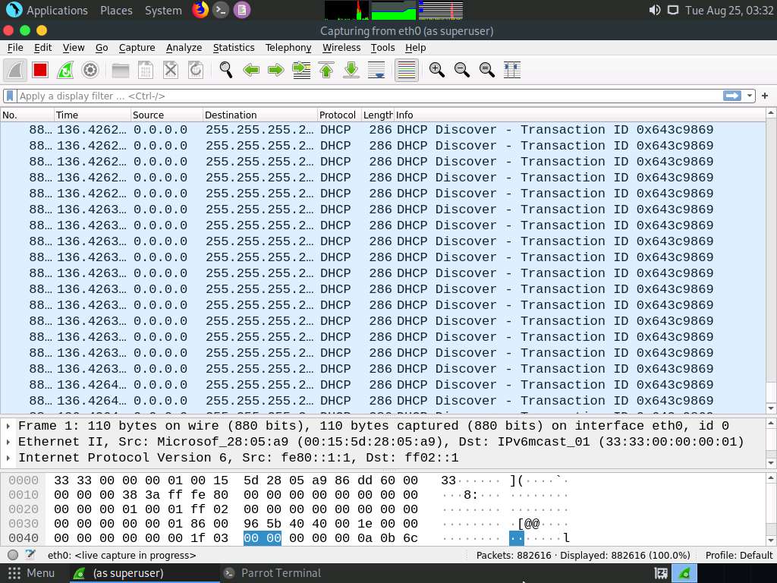Toggle auto-scroll during live capture
Image resolution: width=777 pixels, height=583 pixels.
tap(376, 70)
